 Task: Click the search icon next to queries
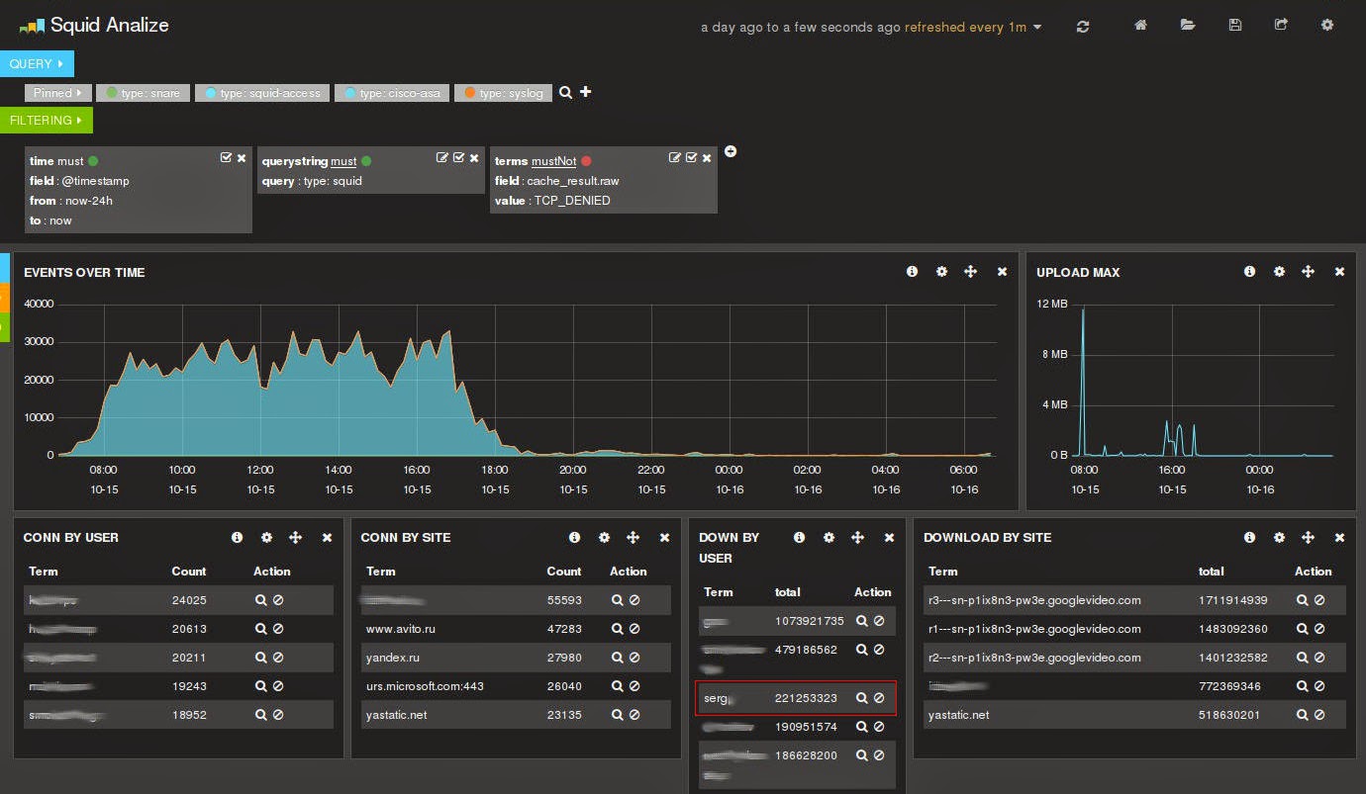(565, 92)
